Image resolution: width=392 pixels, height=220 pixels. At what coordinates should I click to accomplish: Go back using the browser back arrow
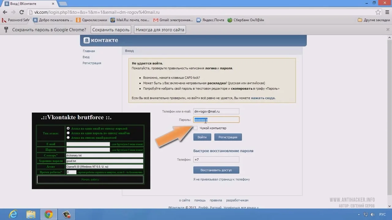(x=5, y=12)
